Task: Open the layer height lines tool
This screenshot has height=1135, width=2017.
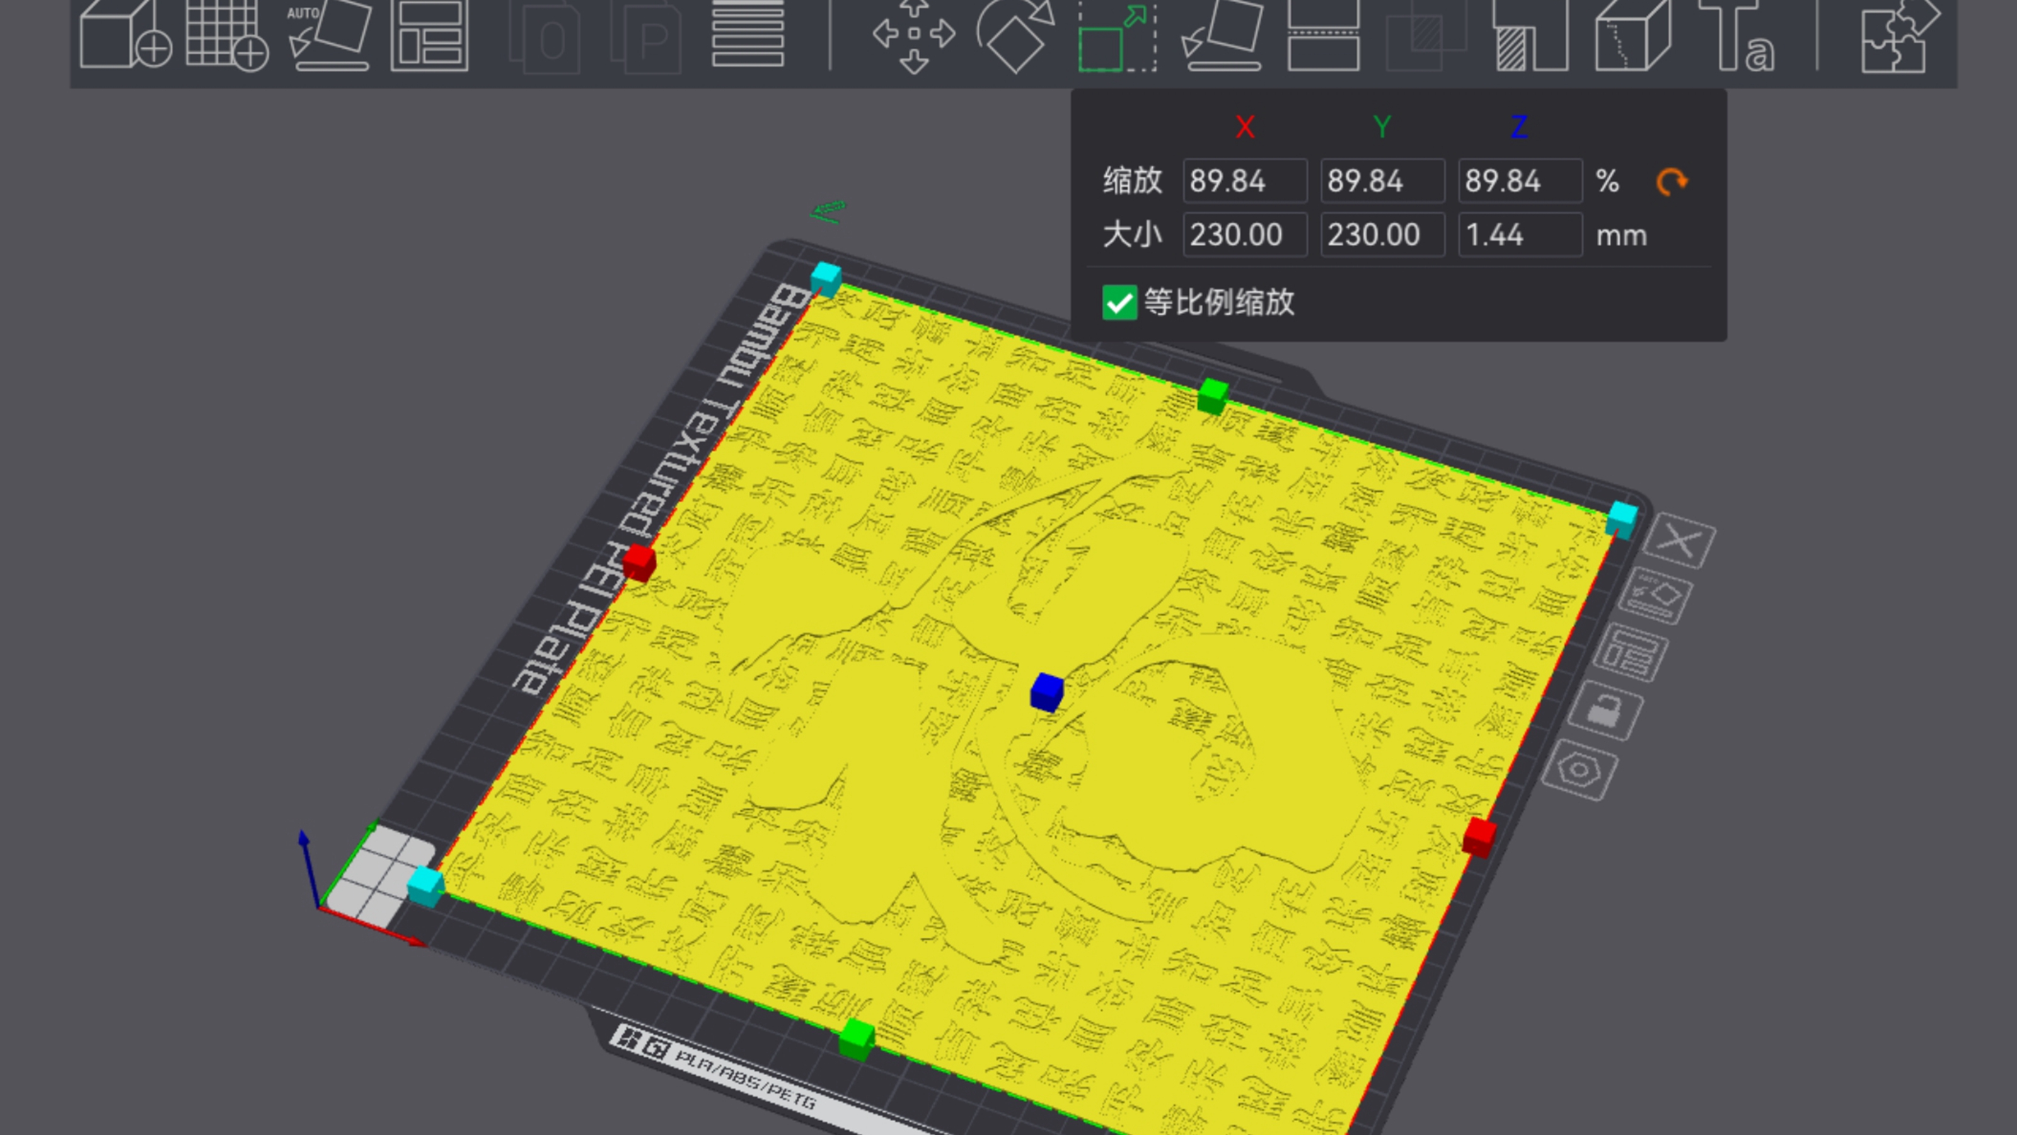Action: (x=748, y=35)
